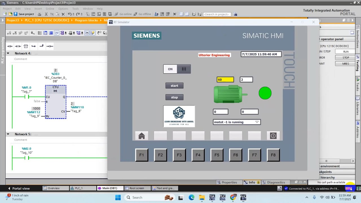Viewport: 361px width, 203px height.
Task: Click the STOP button in operator panel
Action: (345, 58)
